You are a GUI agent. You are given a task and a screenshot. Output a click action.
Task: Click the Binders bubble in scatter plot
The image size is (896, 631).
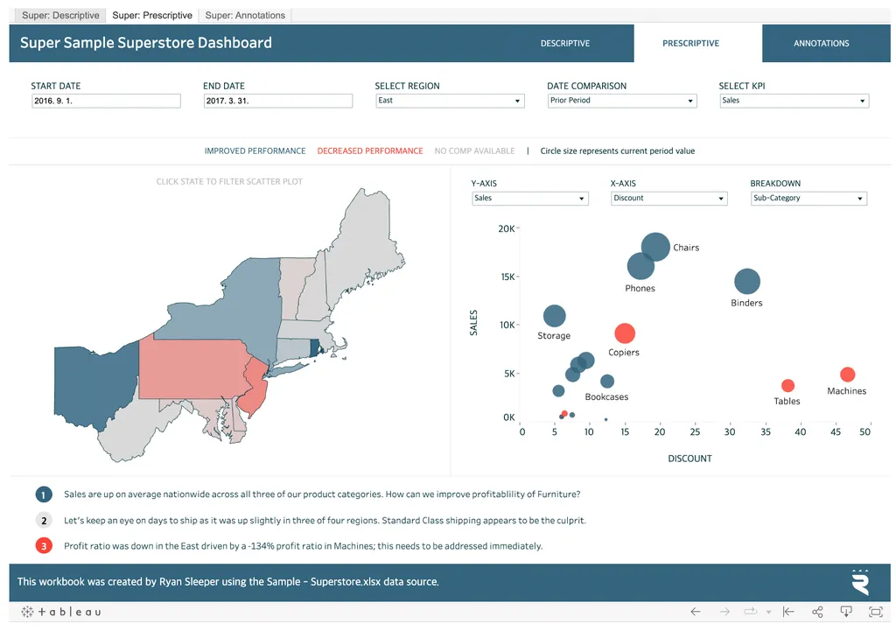(747, 281)
